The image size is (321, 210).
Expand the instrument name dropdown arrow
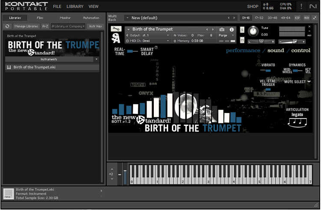click(x=128, y=29)
